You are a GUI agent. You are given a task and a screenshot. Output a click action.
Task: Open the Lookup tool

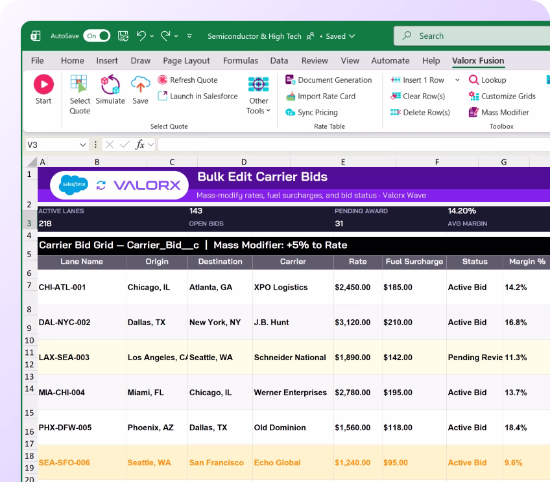click(x=488, y=80)
